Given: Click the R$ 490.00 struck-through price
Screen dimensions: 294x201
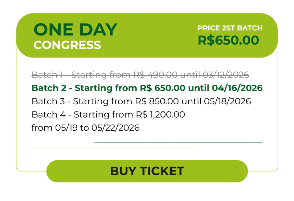Looking at the screenshot, I should coord(158,75).
